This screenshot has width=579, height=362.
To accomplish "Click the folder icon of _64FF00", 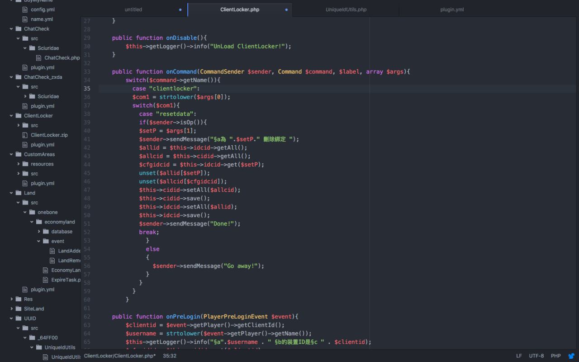I will point(32,338).
